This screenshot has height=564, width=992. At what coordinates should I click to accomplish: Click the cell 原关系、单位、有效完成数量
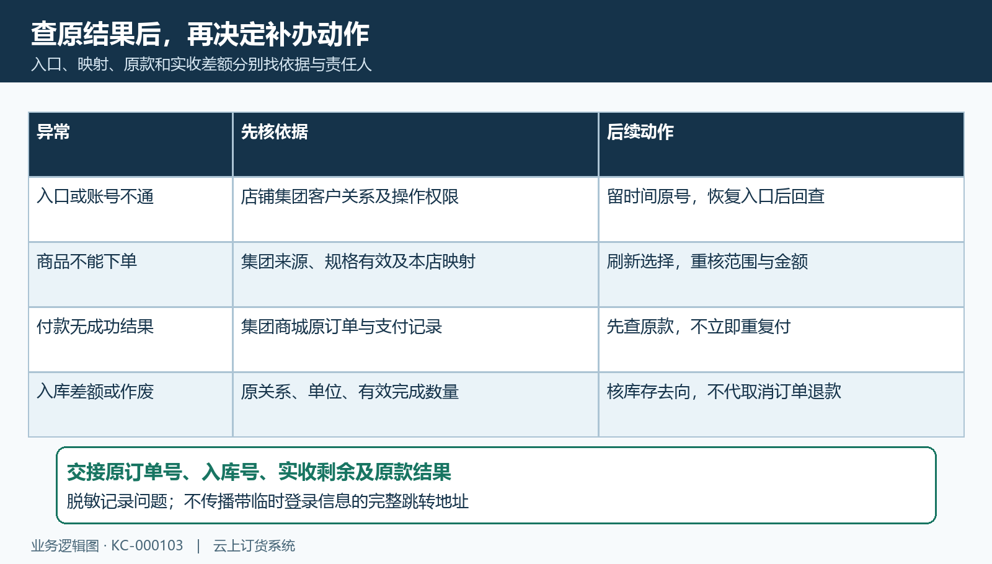pos(415,405)
